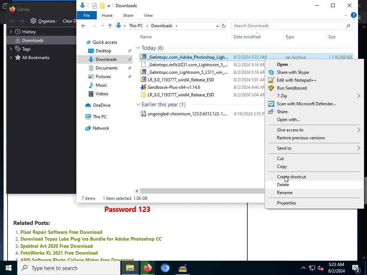Click the Share arrow icon in the context menu
The width and height of the screenshot is (367, 275).
271,112
